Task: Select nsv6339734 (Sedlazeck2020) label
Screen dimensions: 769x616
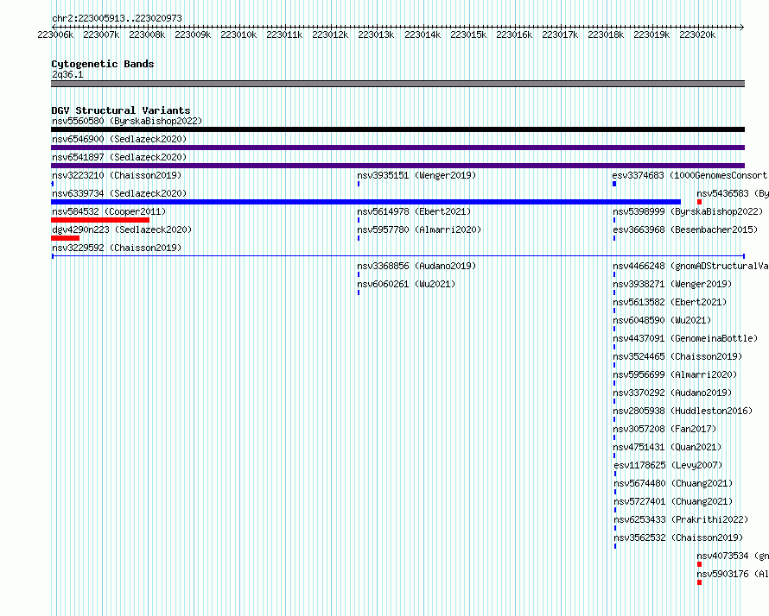Action: [119, 193]
